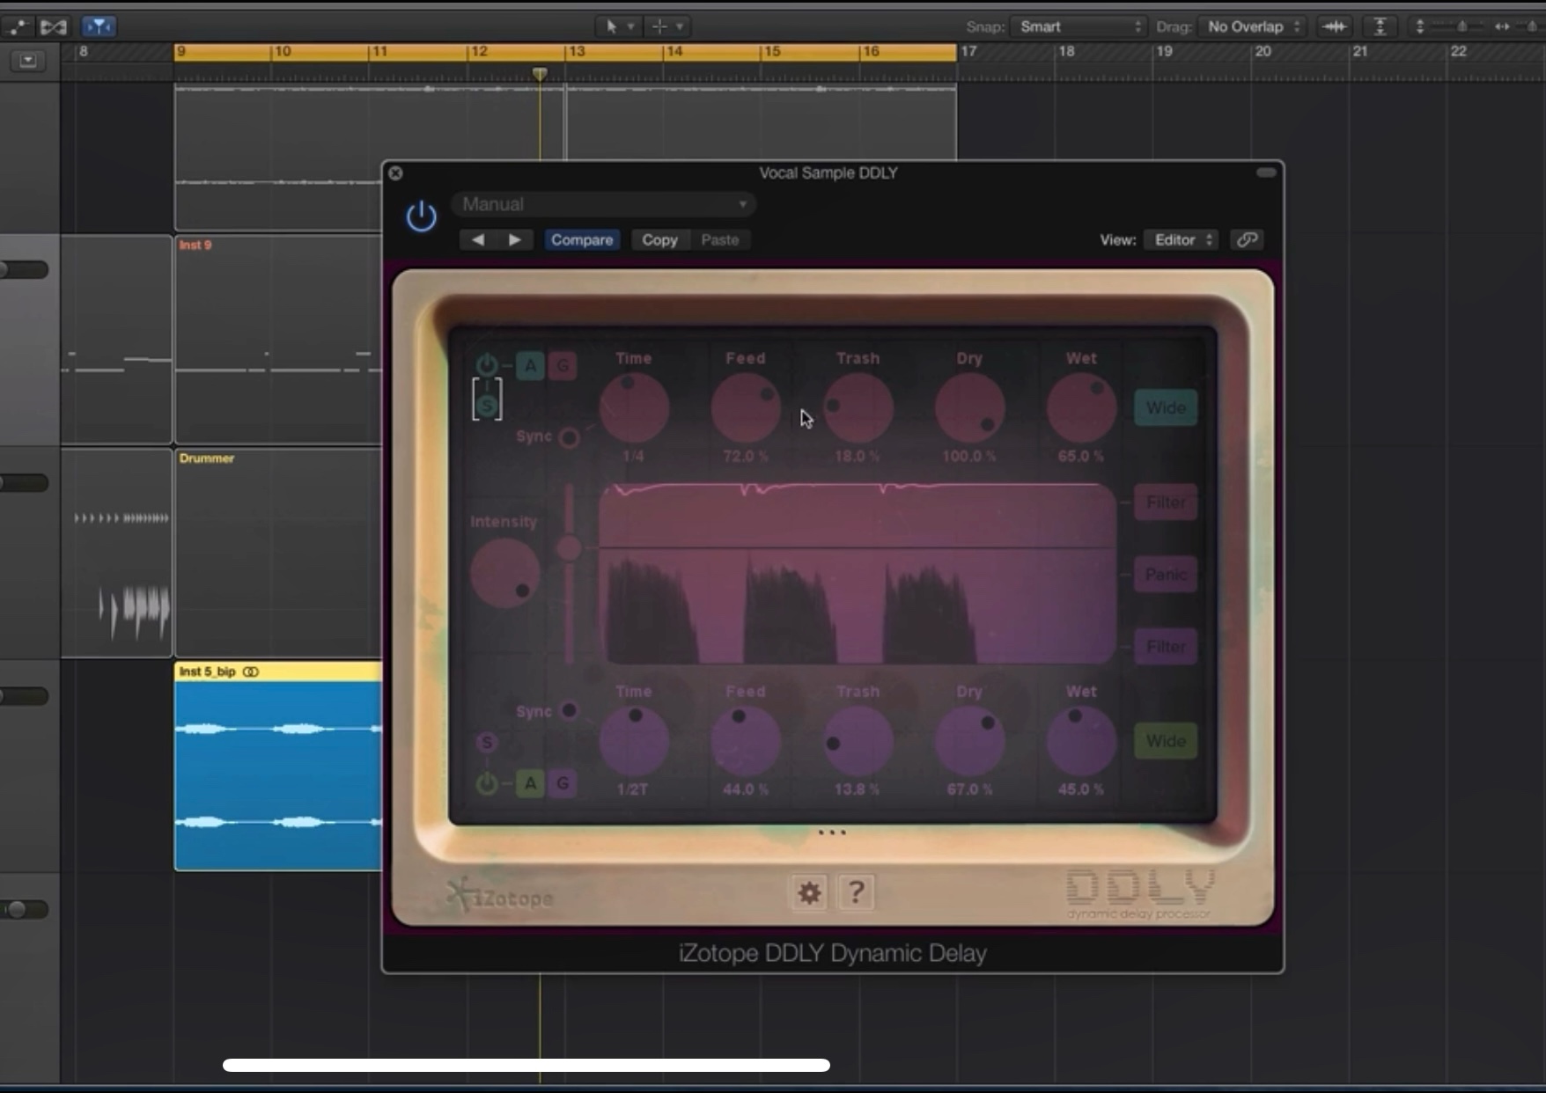Screen dimensions: 1546x1093
Task: Open the Snap Smart dropdown
Action: (x=1079, y=26)
